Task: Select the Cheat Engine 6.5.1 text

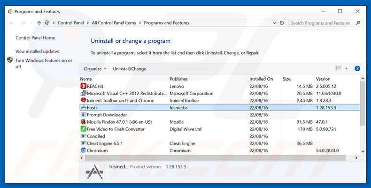Action: pyautogui.click(x=105, y=143)
